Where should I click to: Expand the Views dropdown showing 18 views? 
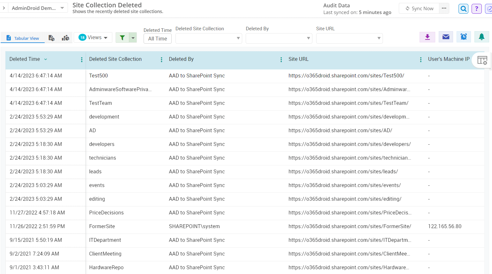click(x=93, y=37)
